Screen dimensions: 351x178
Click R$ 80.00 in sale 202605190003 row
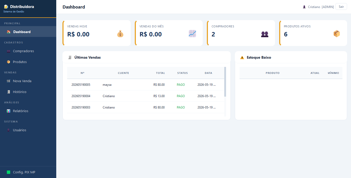tap(159, 107)
